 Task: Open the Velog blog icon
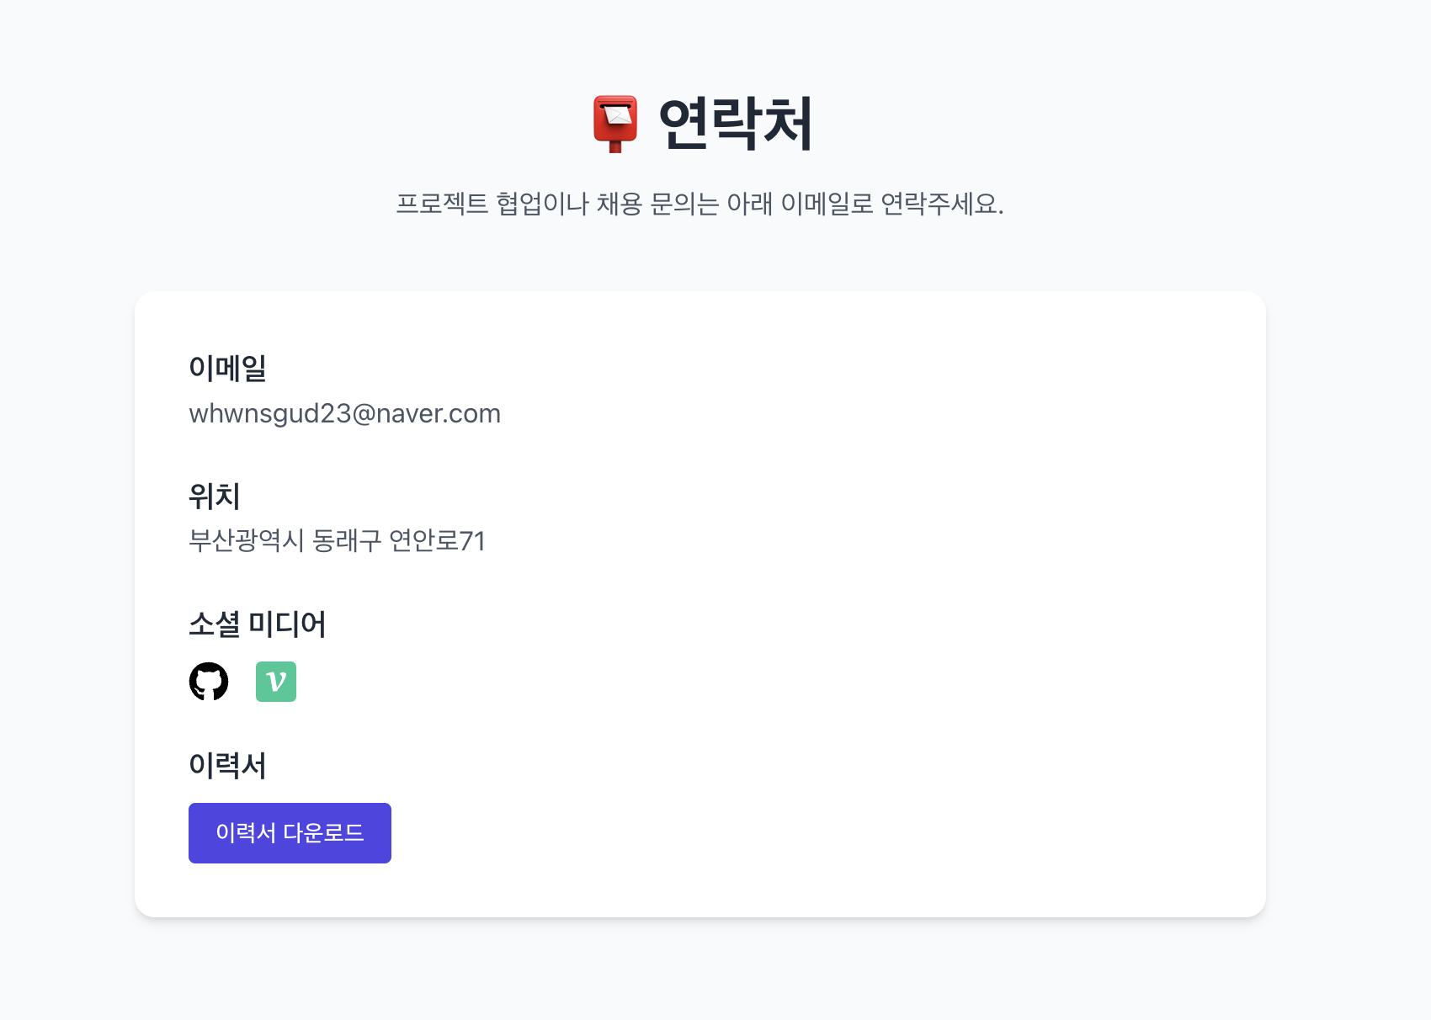276,681
